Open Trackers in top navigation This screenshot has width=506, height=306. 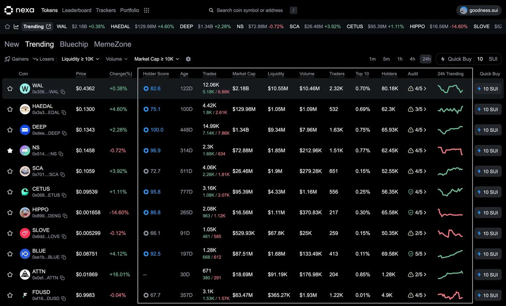pyautogui.click(x=106, y=10)
